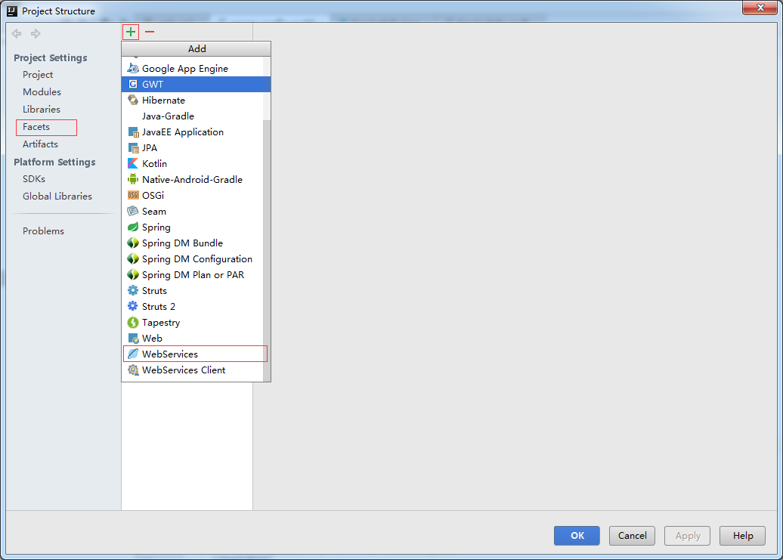Select the Web facet entry
The width and height of the screenshot is (783, 560).
(x=192, y=339)
